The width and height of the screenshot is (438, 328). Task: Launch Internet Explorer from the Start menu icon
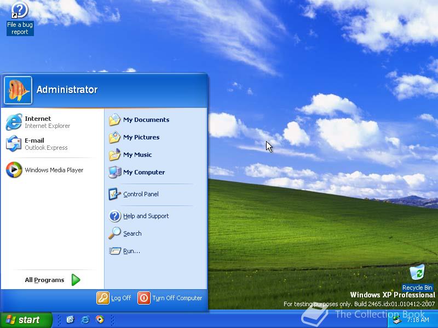tap(14, 122)
